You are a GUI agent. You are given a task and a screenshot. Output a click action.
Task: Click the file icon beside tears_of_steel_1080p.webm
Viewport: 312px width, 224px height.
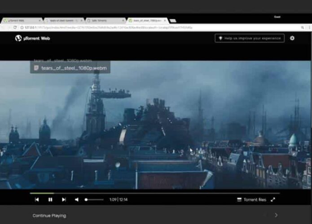click(36, 68)
